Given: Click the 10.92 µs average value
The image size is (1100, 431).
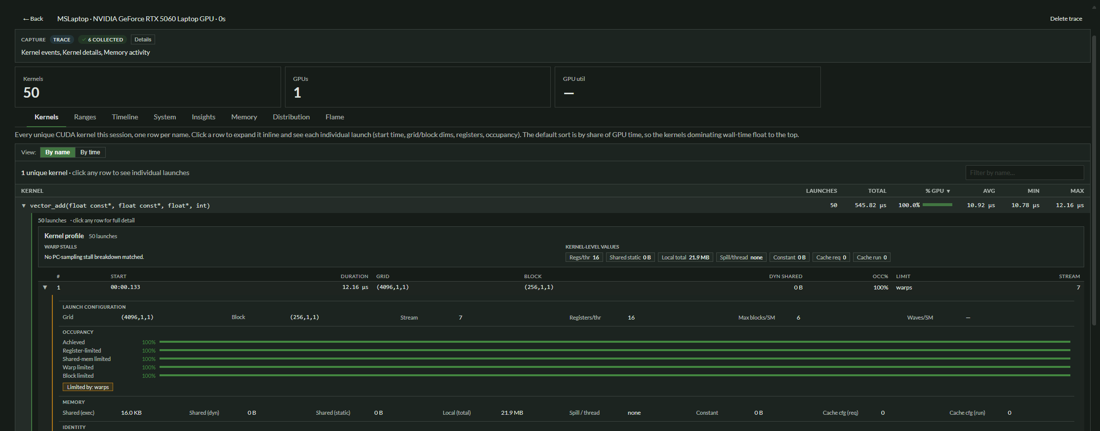Looking at the screenshot, I should [981, 205].
